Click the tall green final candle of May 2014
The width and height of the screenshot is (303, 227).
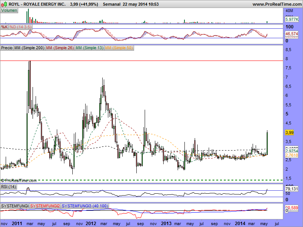coord(267,143)
